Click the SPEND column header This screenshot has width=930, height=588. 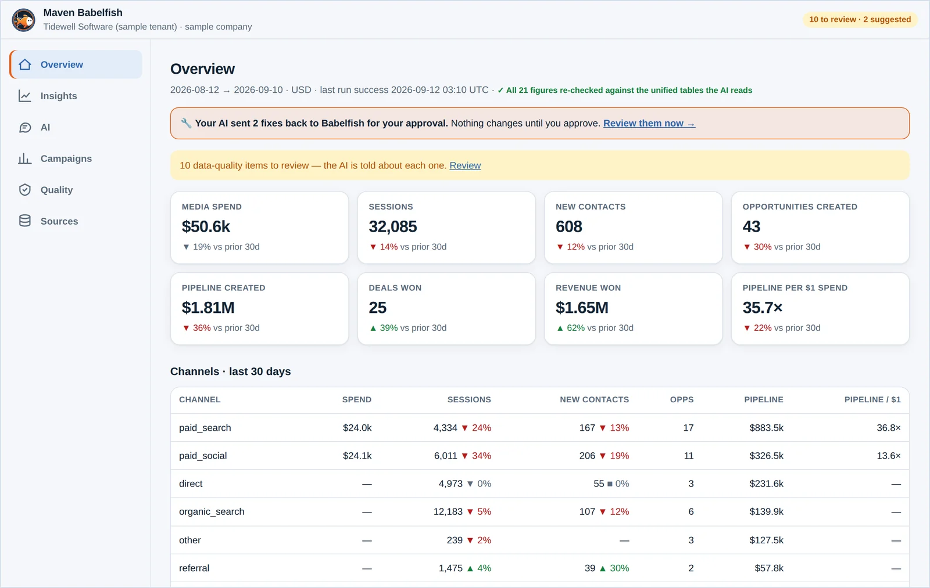click(357, 399)
